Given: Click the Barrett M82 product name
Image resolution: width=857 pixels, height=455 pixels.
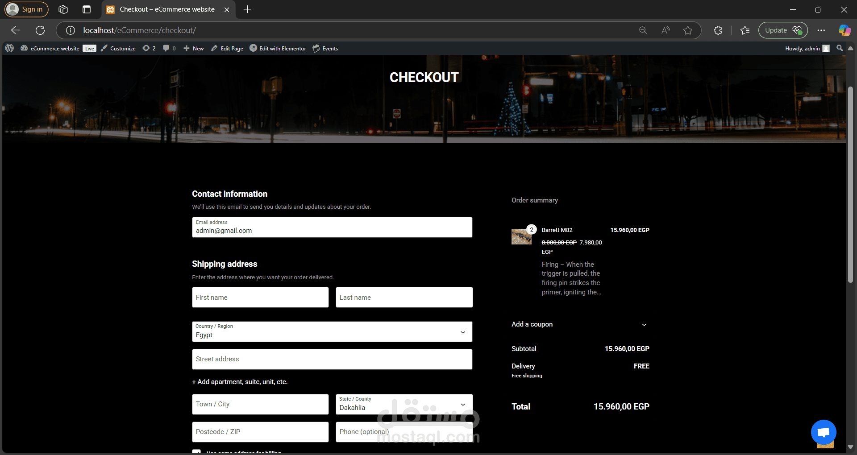Looking at the screenshot, I should [557, 230].
